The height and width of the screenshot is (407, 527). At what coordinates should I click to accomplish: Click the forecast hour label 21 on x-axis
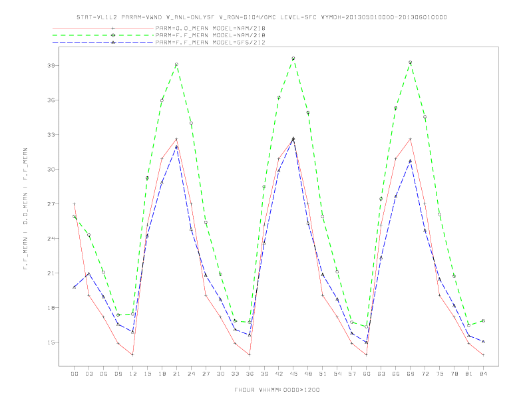pos(176,374)
